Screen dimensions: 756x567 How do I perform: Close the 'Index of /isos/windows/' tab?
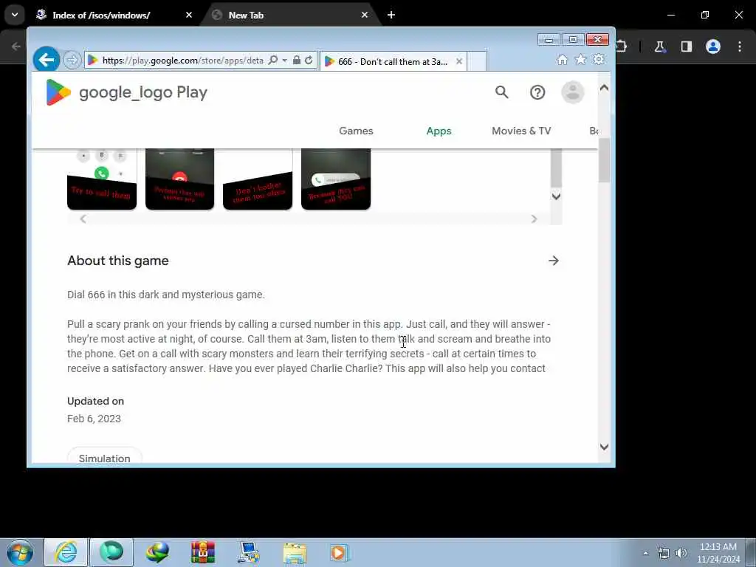188,15
